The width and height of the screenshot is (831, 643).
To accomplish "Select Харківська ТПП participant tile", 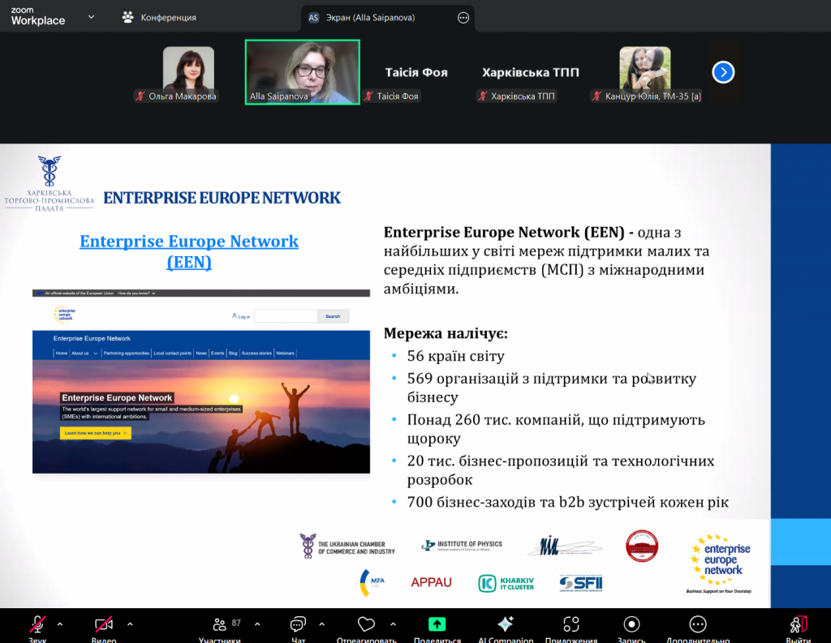I will tap(531, 72).
